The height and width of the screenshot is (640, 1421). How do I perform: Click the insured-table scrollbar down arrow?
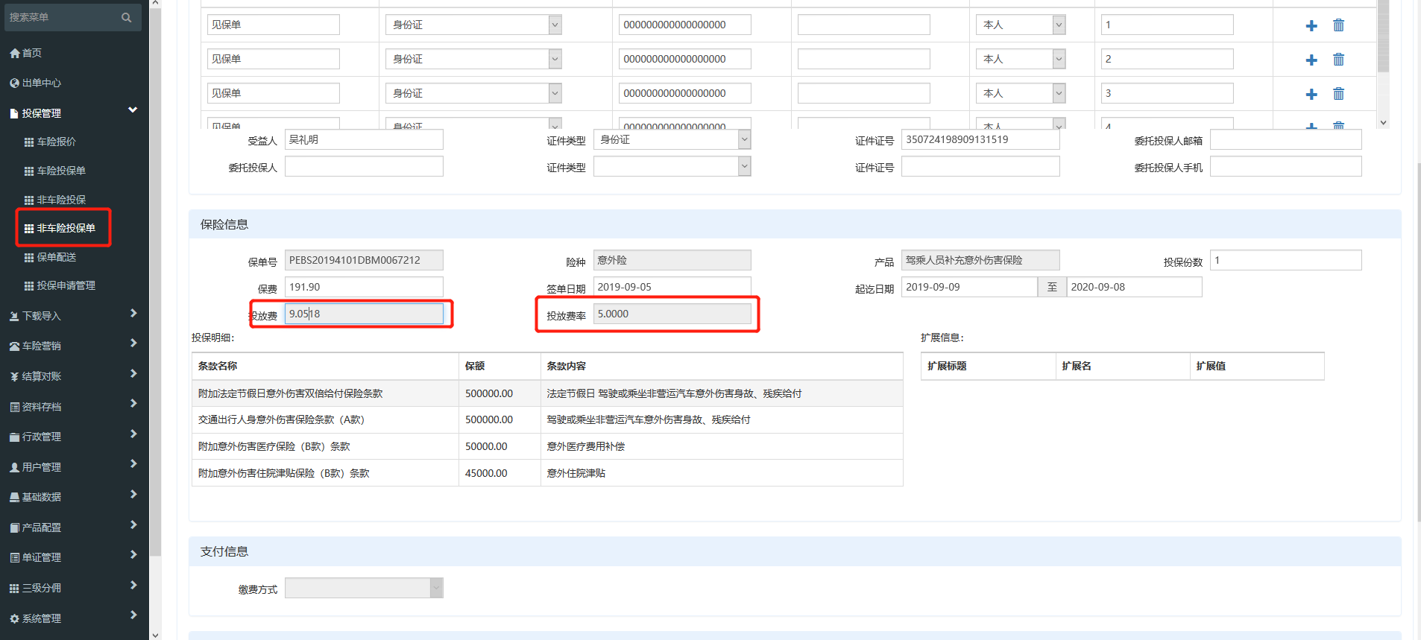pos(1383,123)
